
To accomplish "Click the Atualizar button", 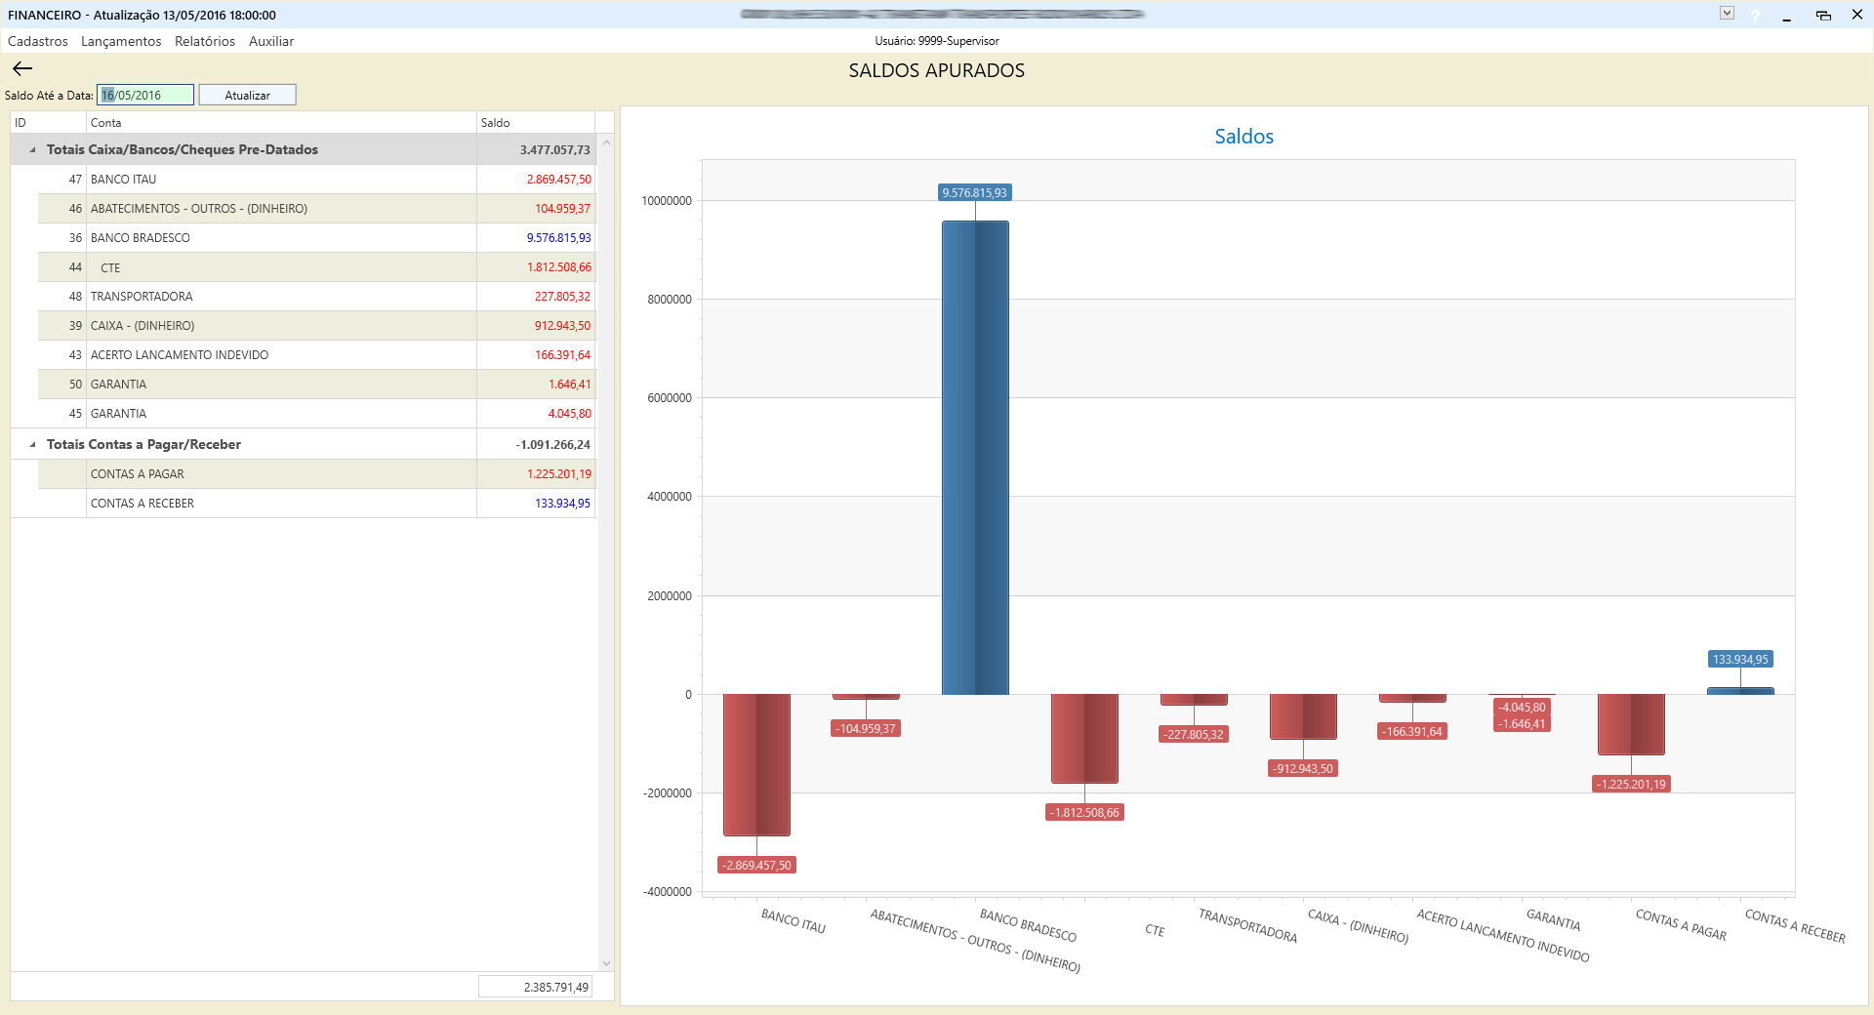I will pyautogui.click(x=247, y=95).
